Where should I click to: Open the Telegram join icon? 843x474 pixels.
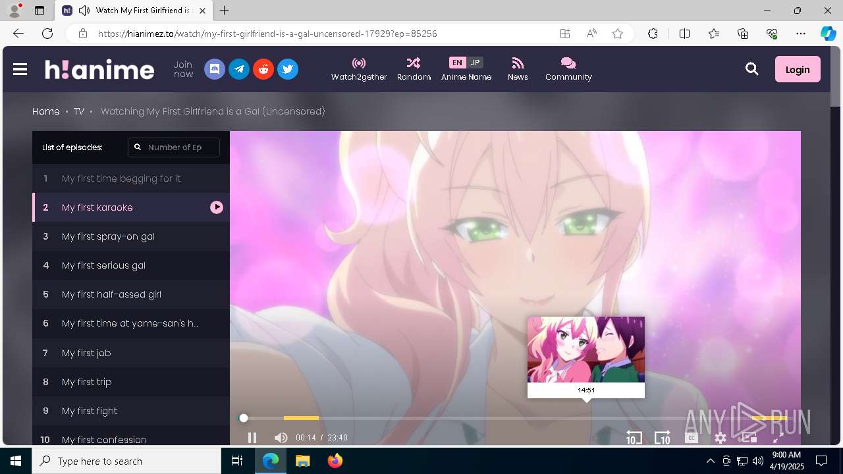point(239,69)
